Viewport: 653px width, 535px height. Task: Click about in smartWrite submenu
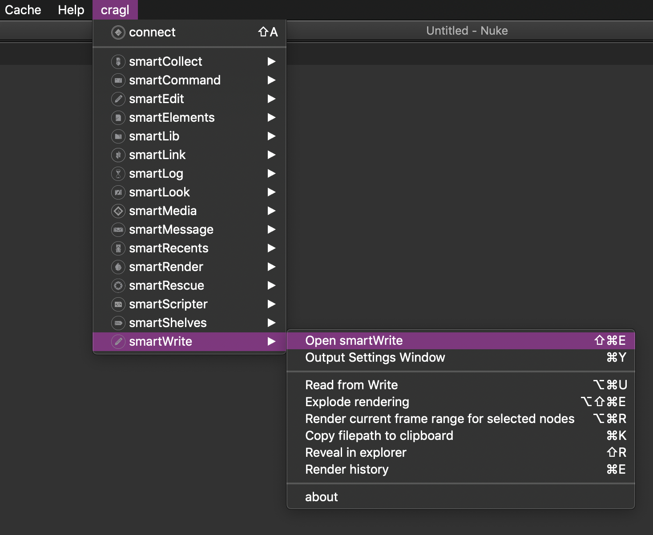321,497
